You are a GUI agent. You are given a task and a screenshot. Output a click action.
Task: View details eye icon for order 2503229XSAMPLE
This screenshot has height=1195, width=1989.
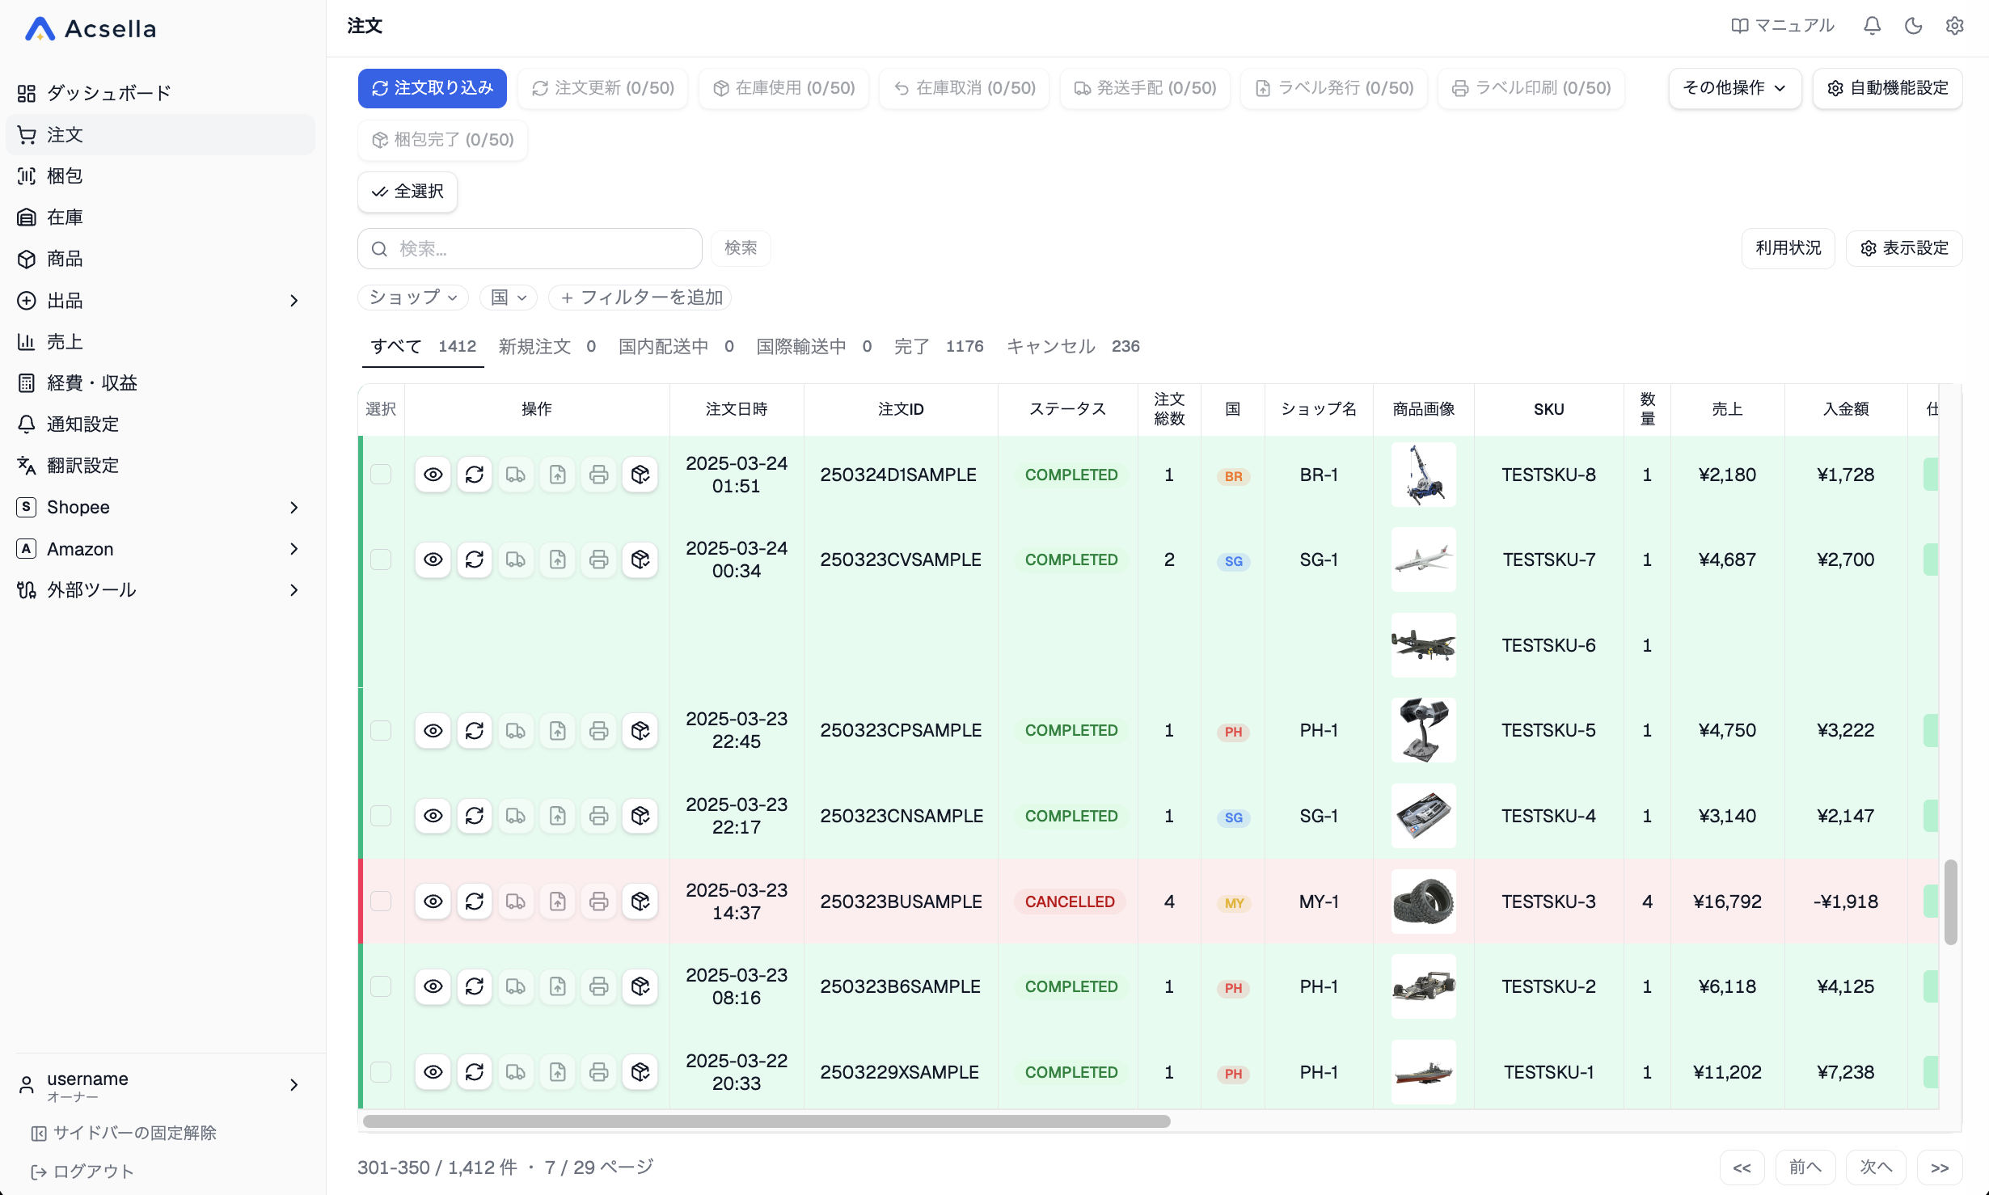click(433, 1071)
